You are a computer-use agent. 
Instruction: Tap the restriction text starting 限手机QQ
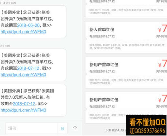point(127,47)
